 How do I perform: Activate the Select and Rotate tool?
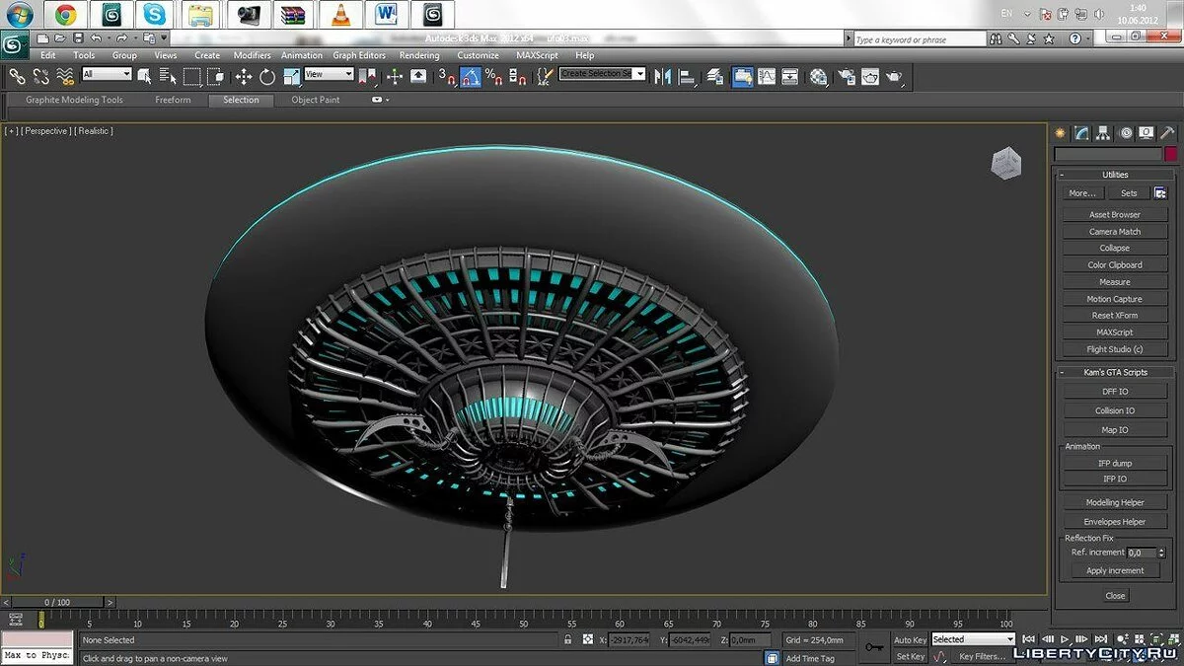267,77
